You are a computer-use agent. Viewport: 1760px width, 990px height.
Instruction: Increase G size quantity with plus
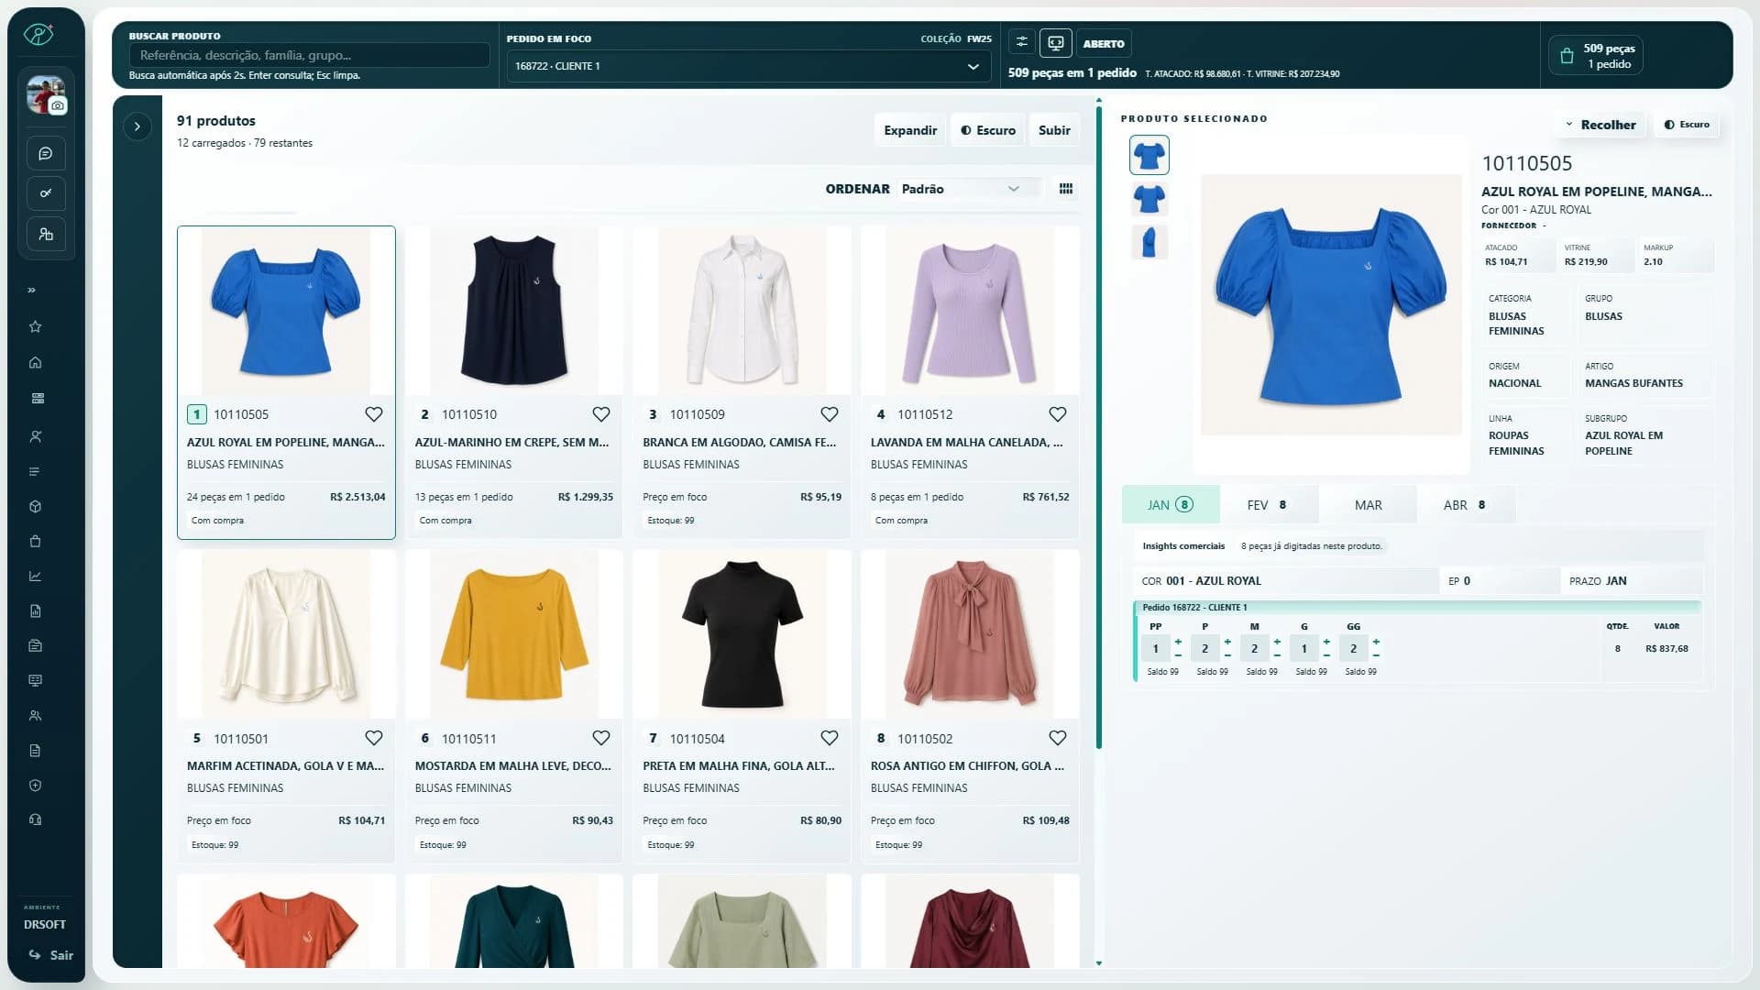[1326, 642]
